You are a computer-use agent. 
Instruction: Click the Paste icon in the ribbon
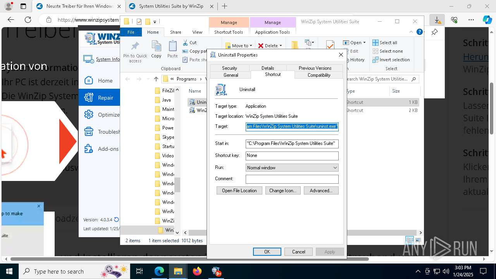pyautogui.click(x=172, y=46)
